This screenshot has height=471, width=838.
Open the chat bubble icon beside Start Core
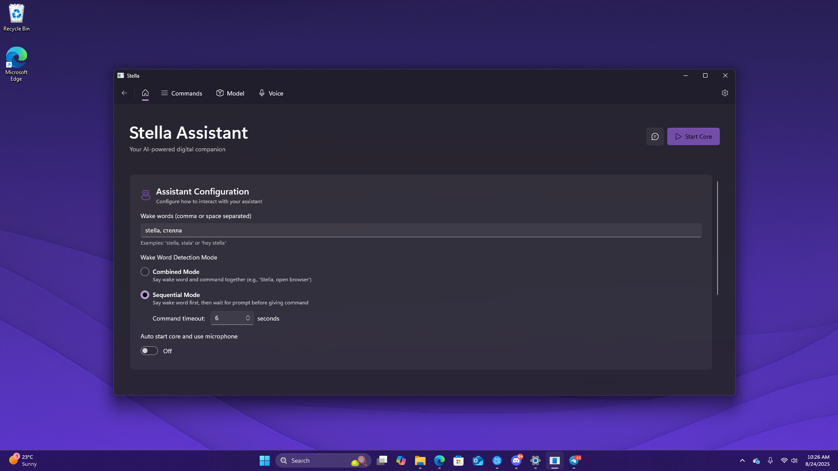click(x=655, y=136)
